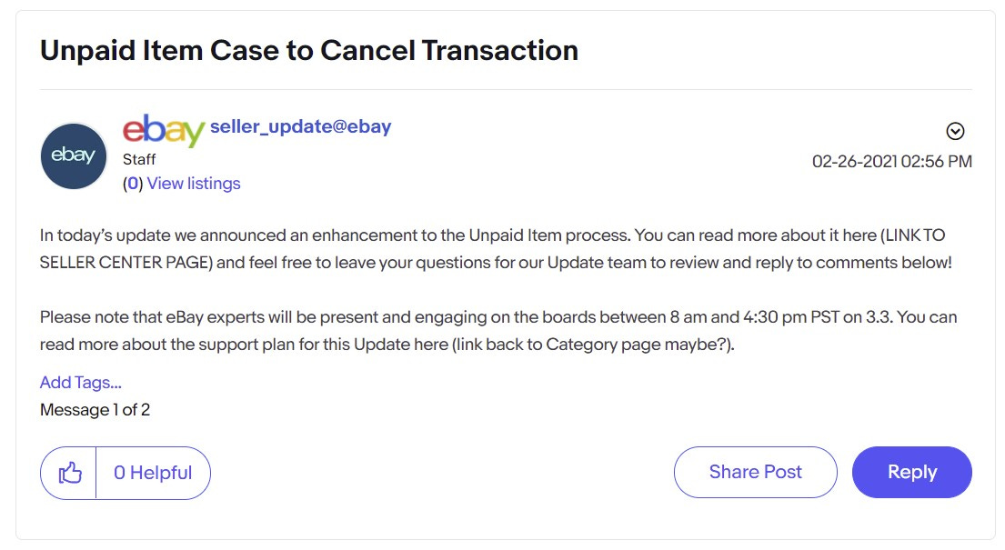Click the Share Post button
This screenshot has height=550, width=1005.
tap(755, 472)
